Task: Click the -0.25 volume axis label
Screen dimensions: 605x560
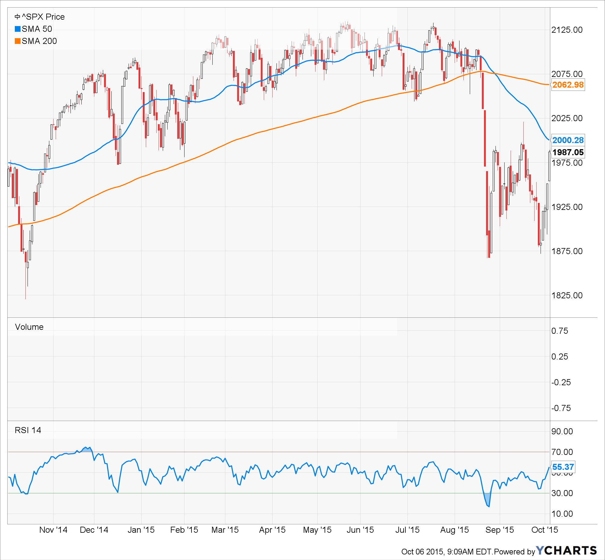Action: pos(561,383)
